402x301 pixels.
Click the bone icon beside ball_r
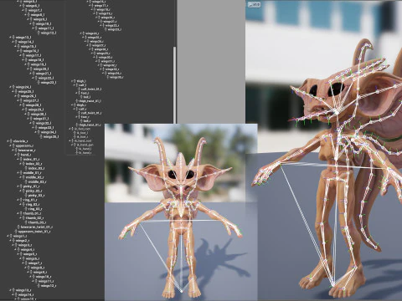tap(81, 121)
